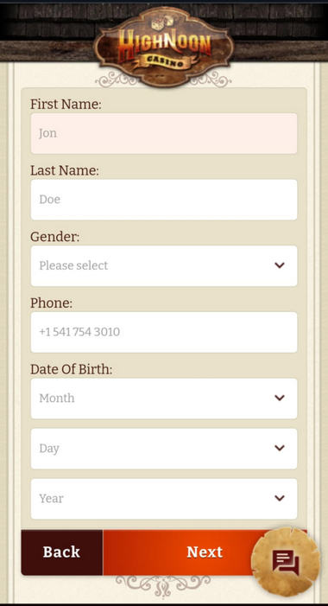Image resolution: width=328 pixels, height=606 pixels.
Task: Click the Year field chevron arrow
Action: pyautogui.click(x=280, y=498)
